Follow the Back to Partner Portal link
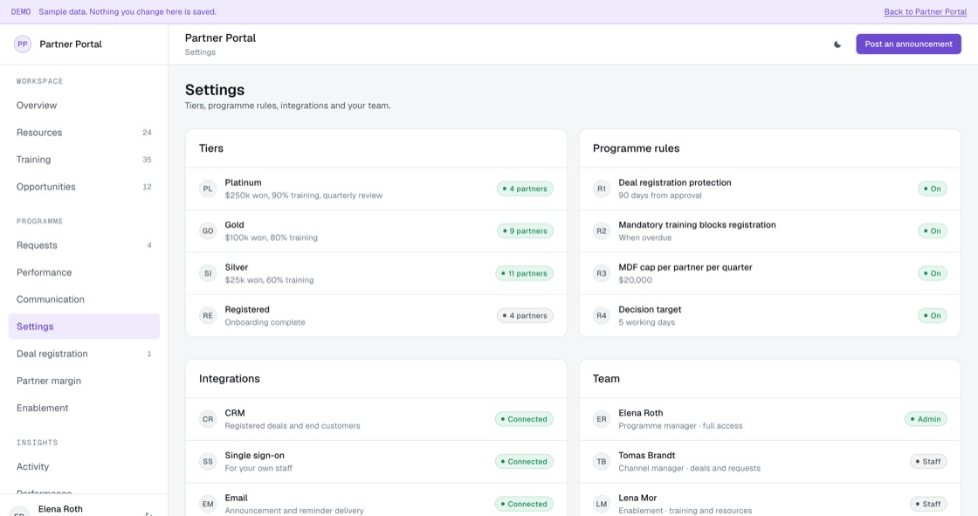Image resolution: width=978 pixels, height=516 pixels. (925, 12)
